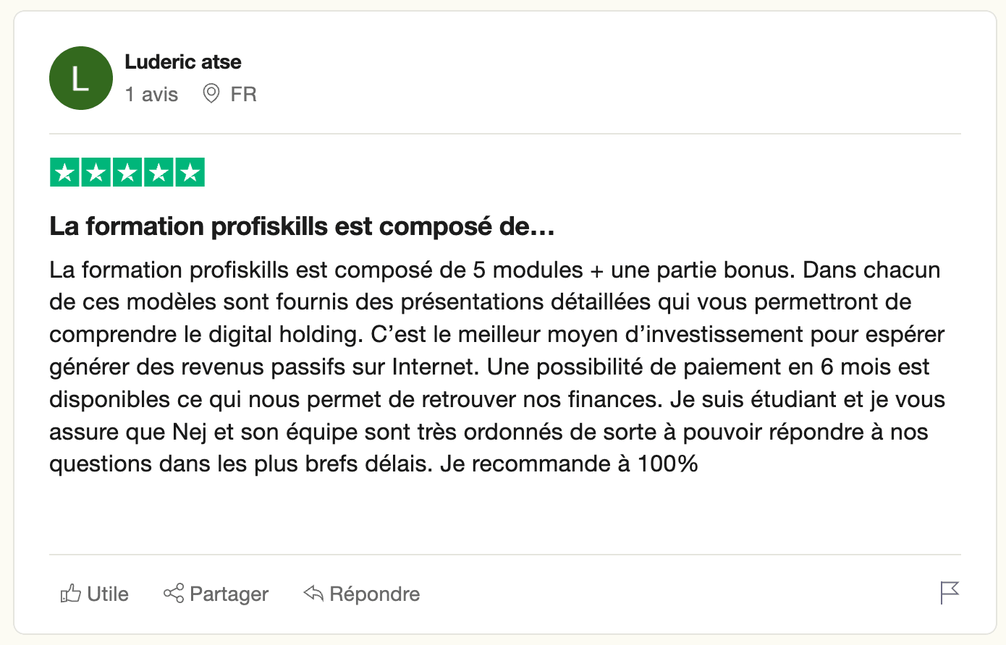Click the sentence "Je recommande à 100%"
Screen dimensions: 1006x645
coord(569,464)
